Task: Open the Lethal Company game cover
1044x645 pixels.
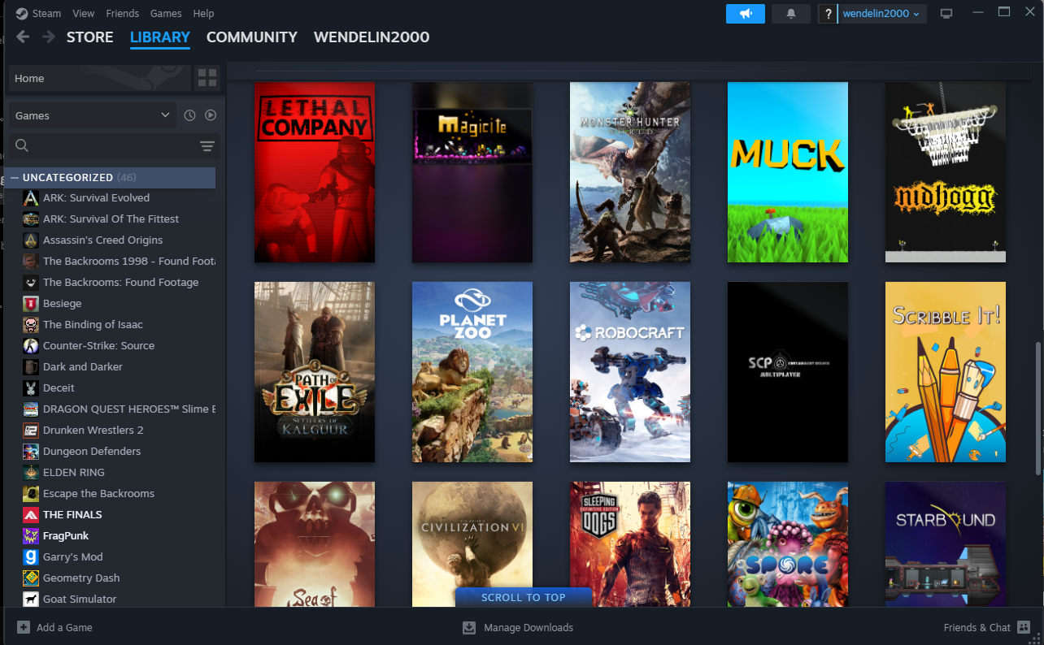Action: point(315,172)
